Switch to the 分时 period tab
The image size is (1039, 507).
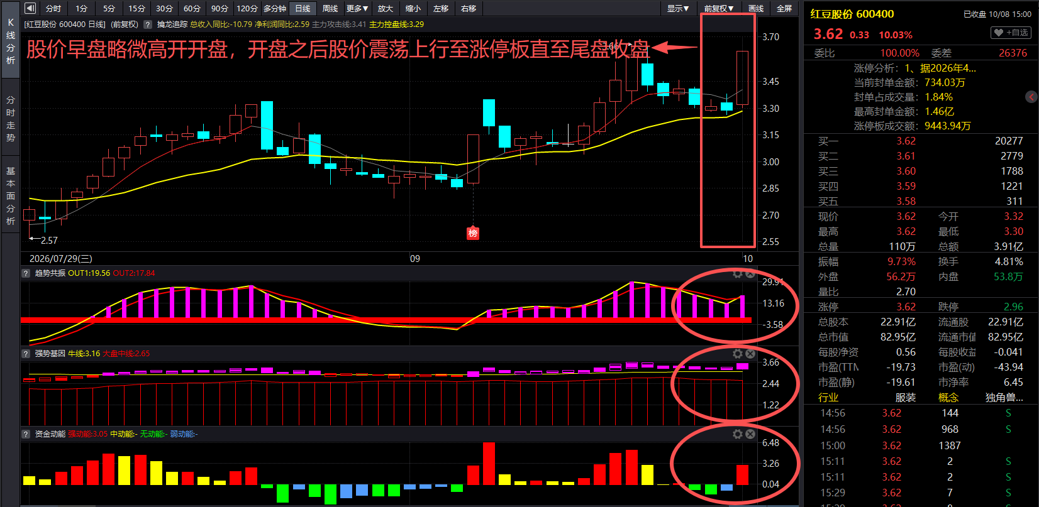point(53,8)
